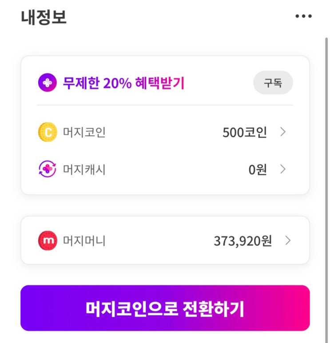
Task: Select the 머지코인 label
Action: click(x=84, y=132)
